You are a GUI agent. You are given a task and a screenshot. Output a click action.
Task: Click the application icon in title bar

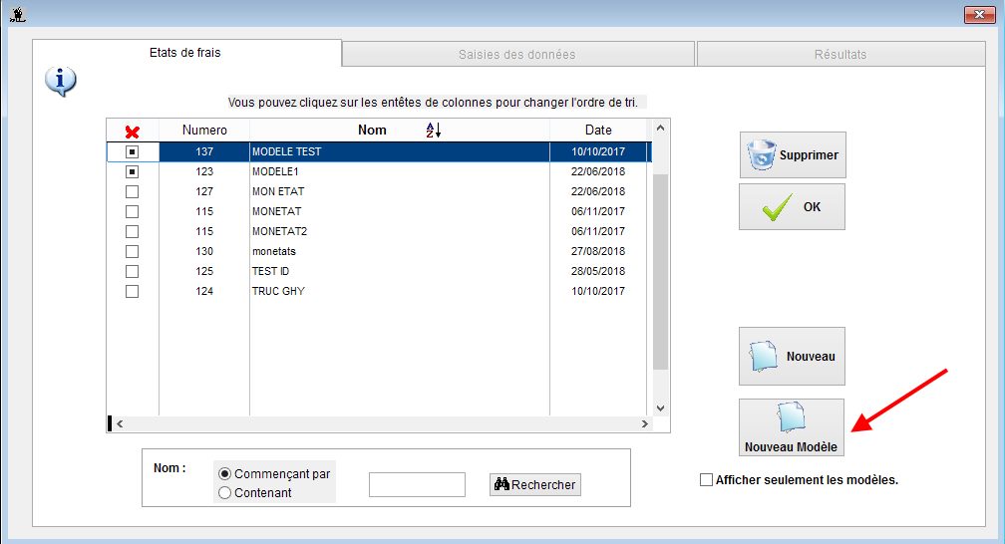pyautogui.click(x=15, y=14)
